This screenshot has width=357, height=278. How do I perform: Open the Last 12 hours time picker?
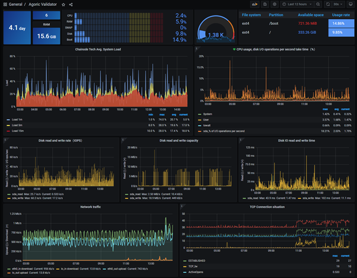[297, 4]
